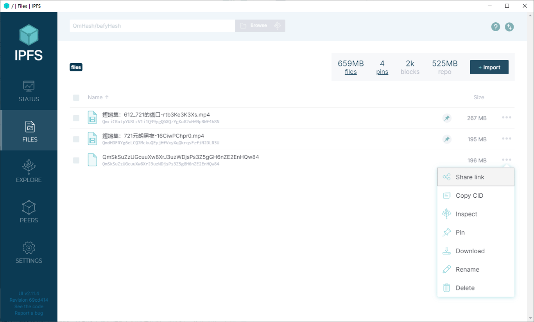Open file 721元朗黑夜-16CiwPChpr0.mp4

153,136
